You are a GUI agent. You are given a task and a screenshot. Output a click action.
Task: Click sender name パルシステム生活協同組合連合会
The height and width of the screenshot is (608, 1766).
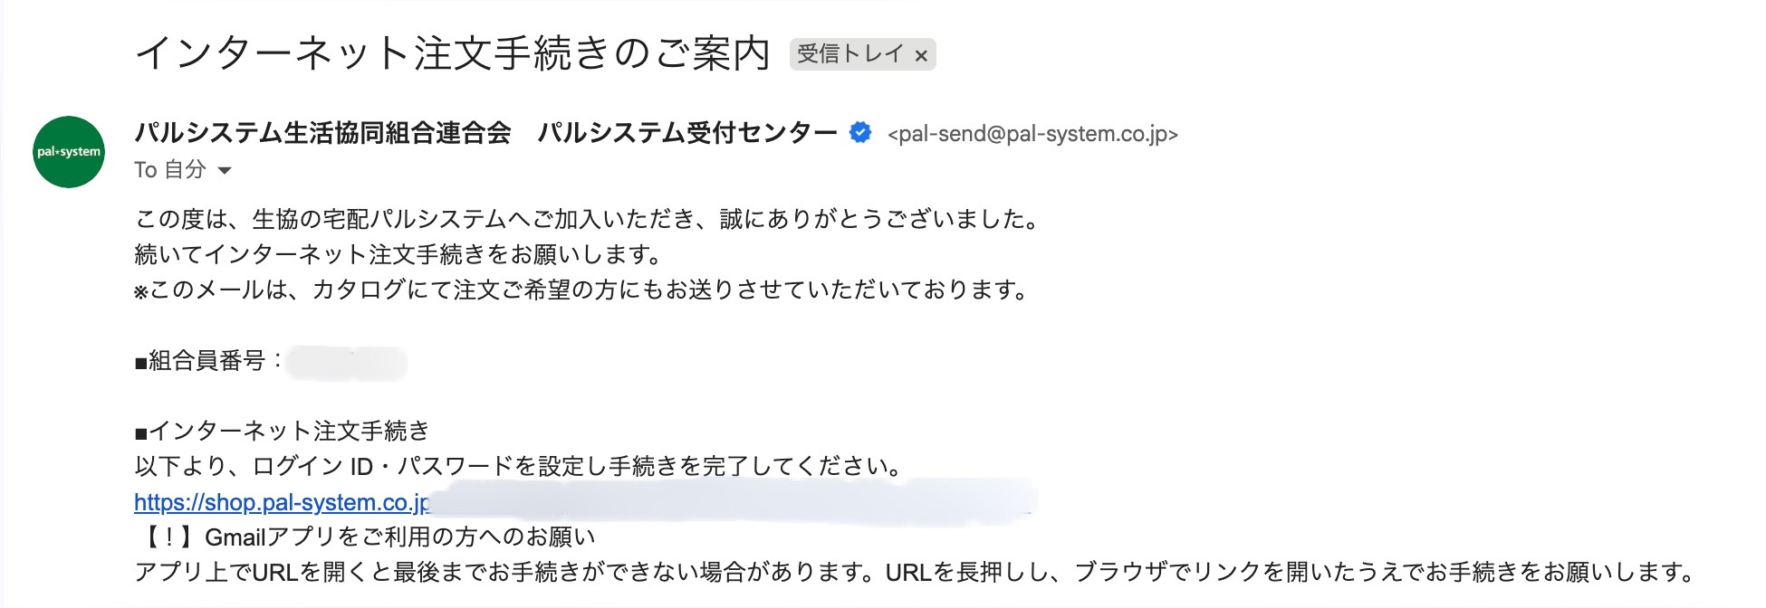tap(322, 133)
